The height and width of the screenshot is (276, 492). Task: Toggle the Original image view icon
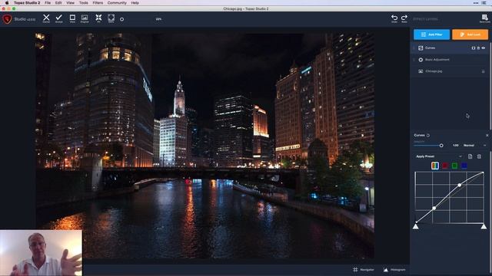[85, 18]
